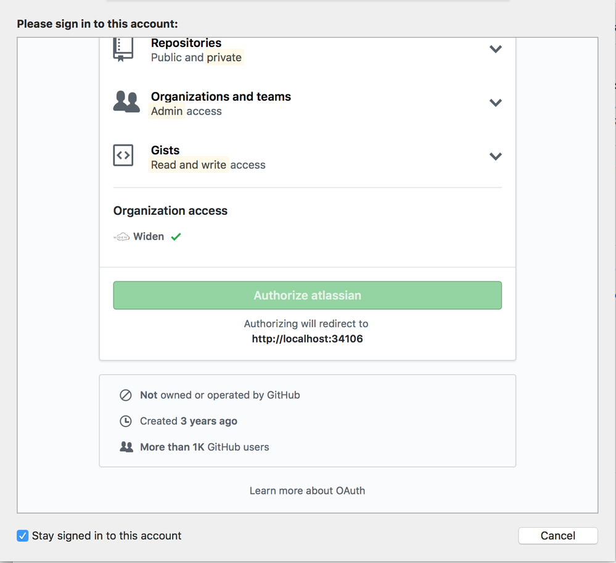The width and height of the screenshot is (616, 563).
Task: Click the clock icon beside Created
Action: click(126, 421)
